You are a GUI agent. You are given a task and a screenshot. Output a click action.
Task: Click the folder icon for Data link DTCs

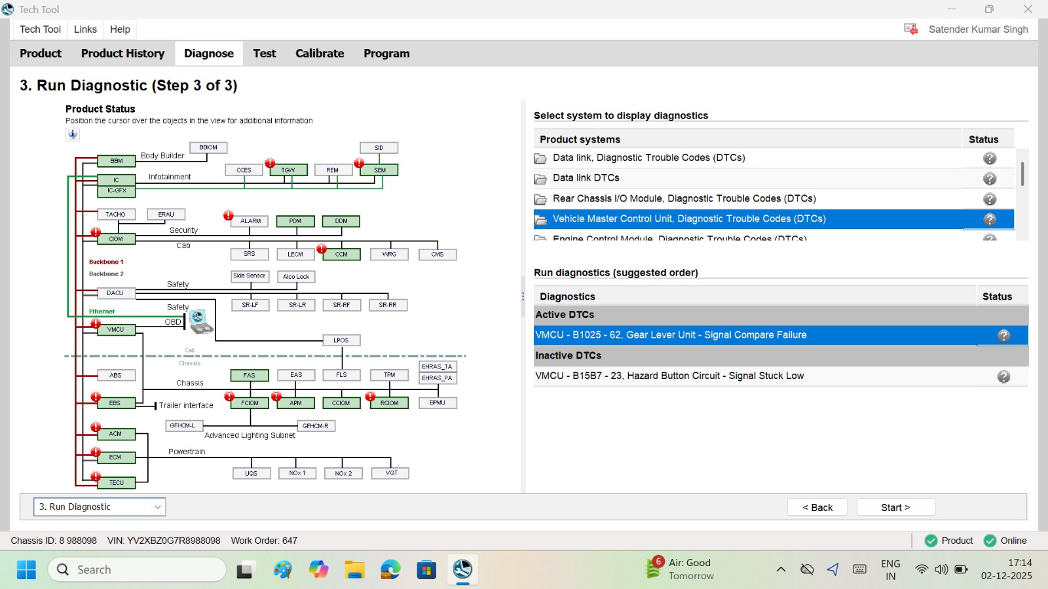click(x=540, y=179)
